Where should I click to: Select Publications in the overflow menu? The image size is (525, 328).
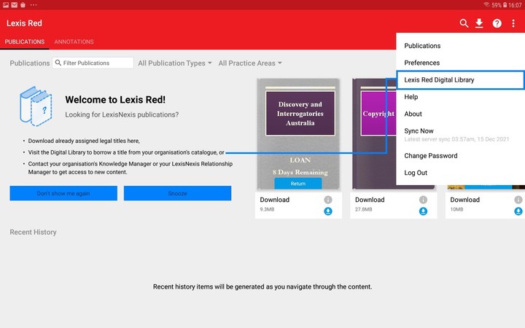pos(460,46)
